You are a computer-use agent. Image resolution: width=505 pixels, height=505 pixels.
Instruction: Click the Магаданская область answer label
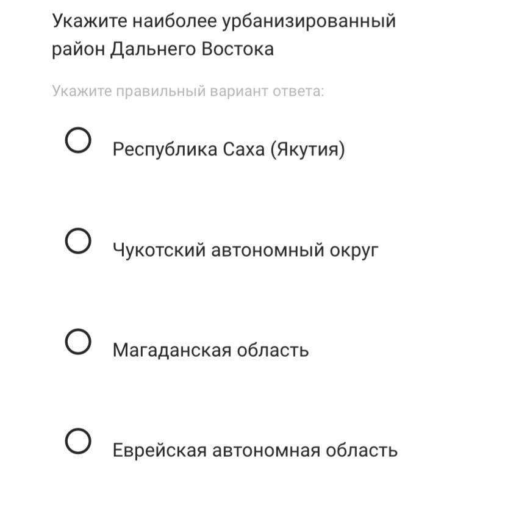(x=210, y=350)
